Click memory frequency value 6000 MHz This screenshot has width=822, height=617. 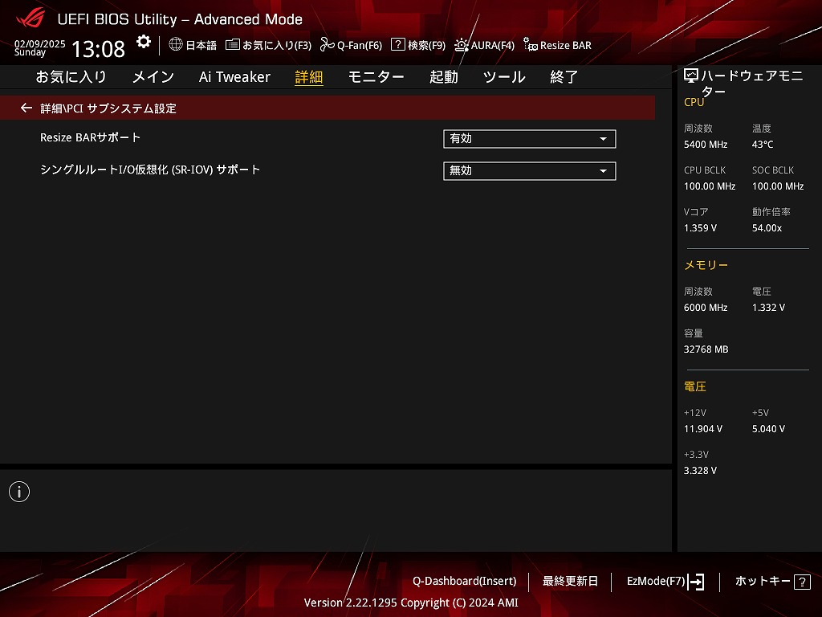coord(706,308)
